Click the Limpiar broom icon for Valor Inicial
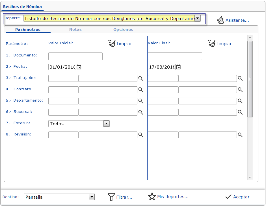Screen dimensions: 266x206 click(112, 43)
